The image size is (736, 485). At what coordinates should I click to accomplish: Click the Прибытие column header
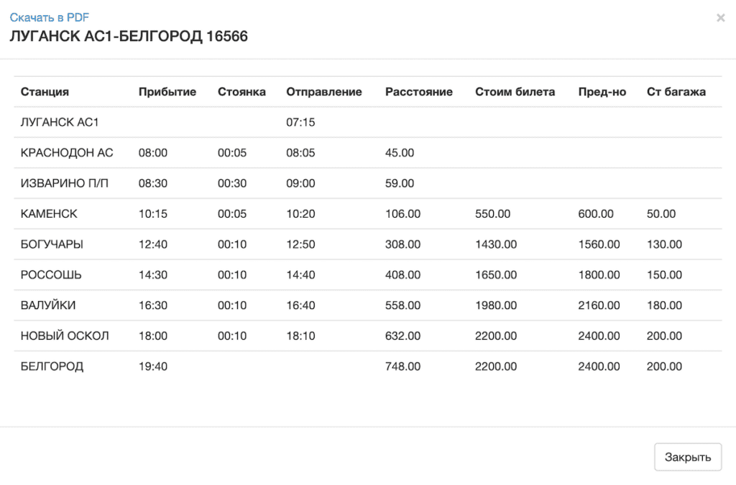tap(167, 92)
